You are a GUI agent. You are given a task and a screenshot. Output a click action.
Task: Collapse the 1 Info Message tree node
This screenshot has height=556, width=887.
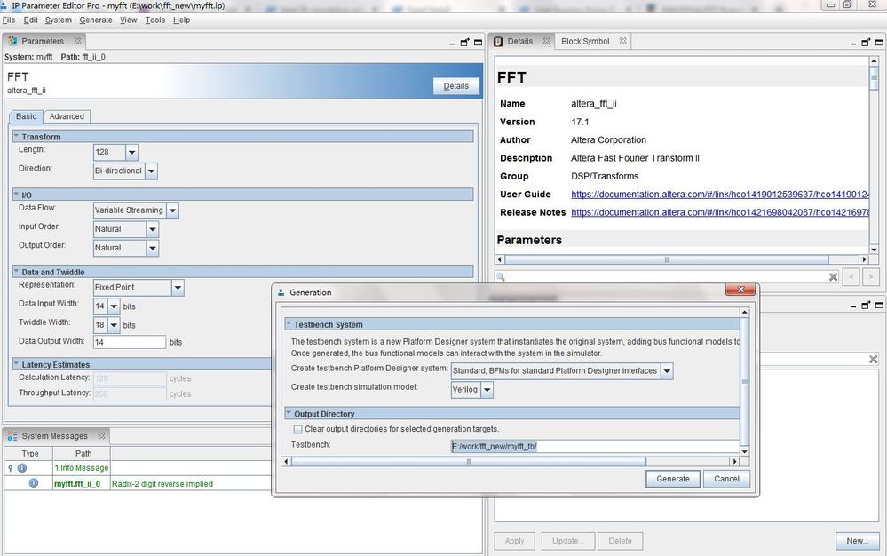[10, 468]
